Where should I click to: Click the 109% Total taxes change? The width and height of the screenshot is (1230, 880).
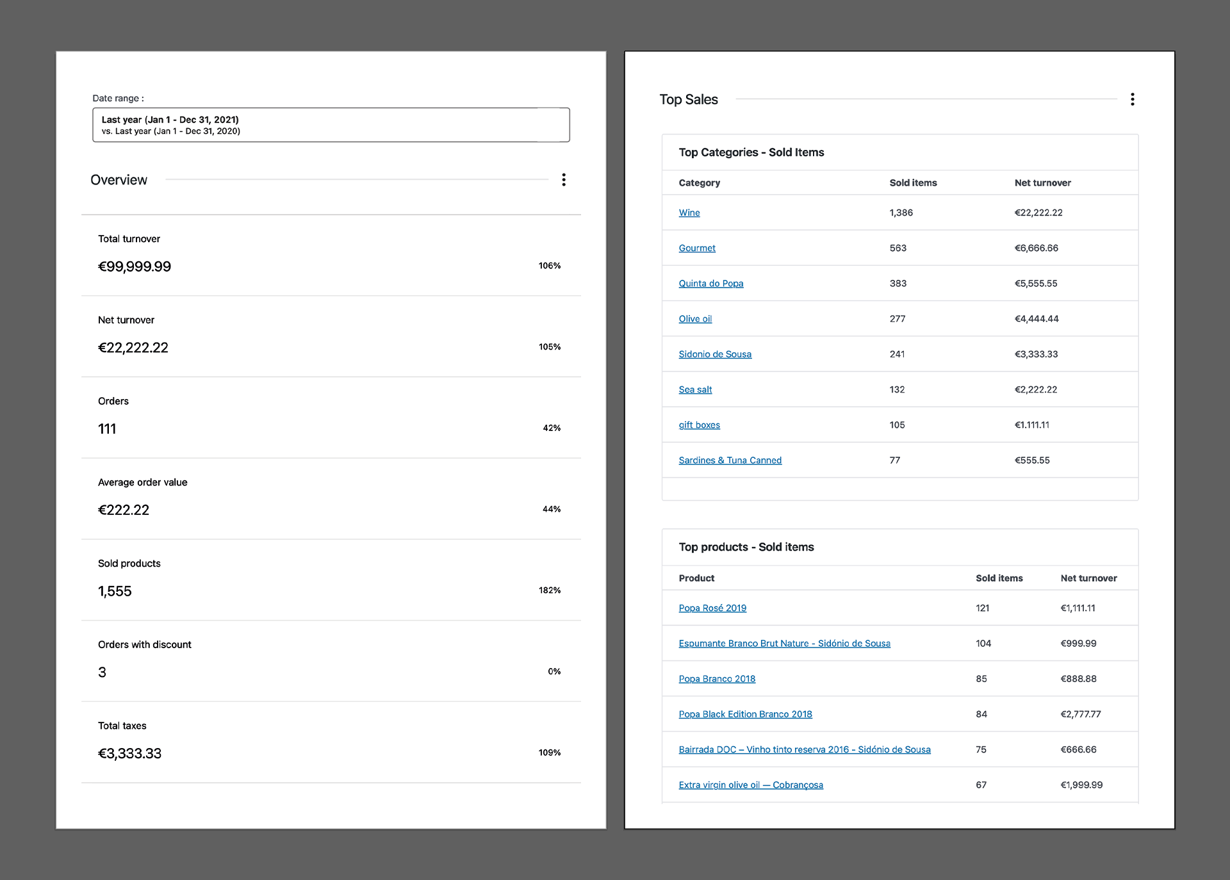pyautogui.click(x=550, y=753)
